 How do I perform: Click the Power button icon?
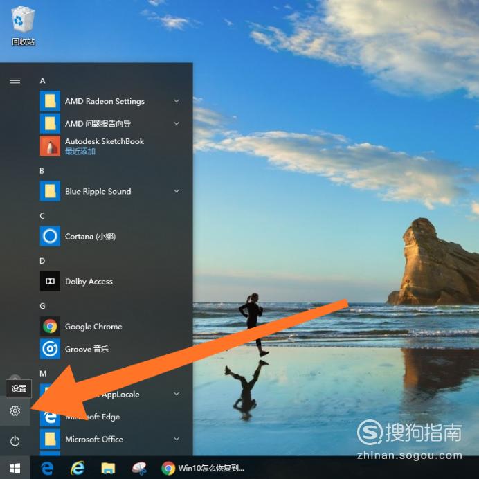pos(15,441)
